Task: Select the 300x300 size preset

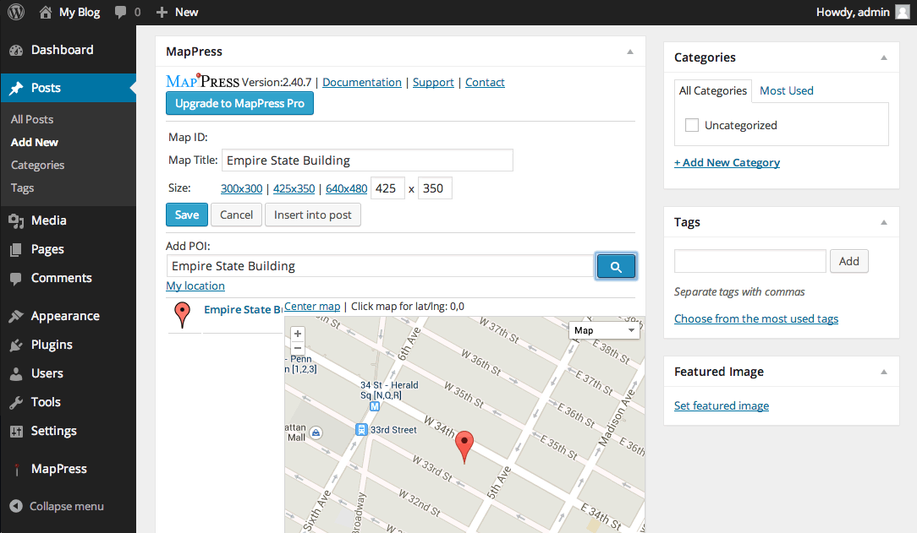Action: pyautogui.click(x=242, y=188)
